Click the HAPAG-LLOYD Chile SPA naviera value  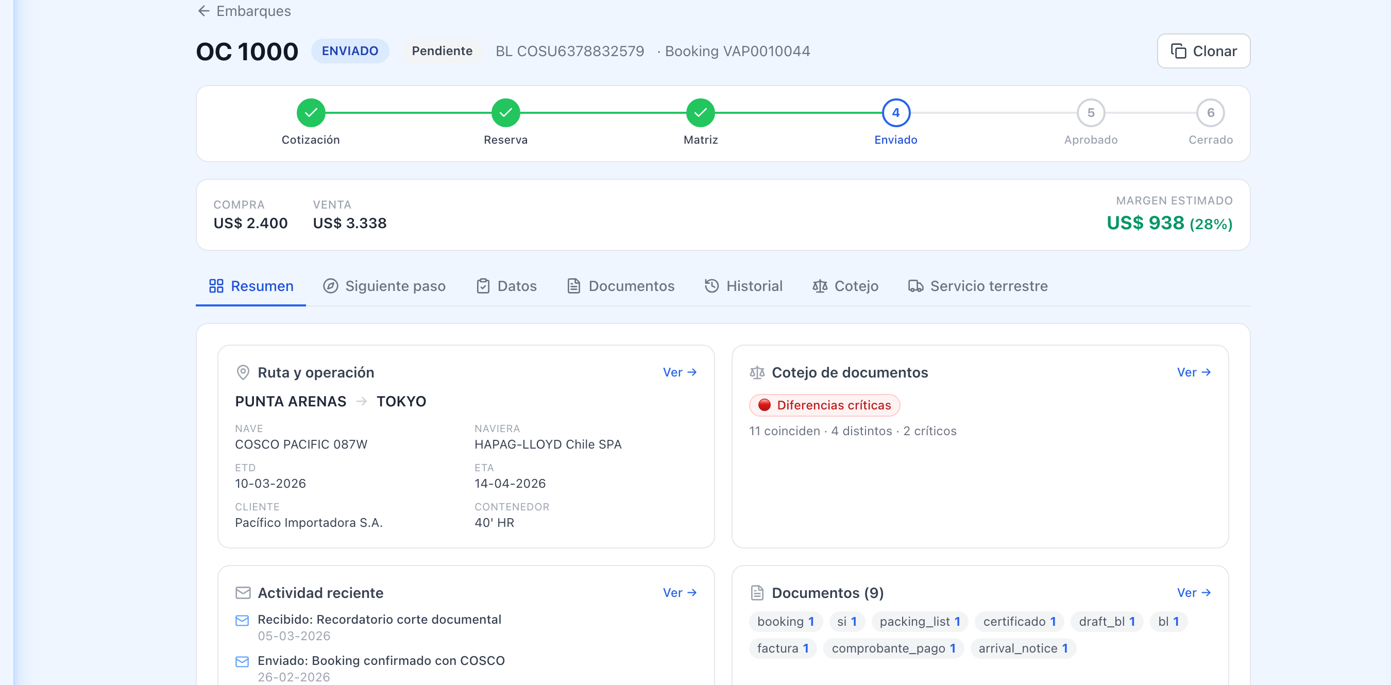coord(548,445)
